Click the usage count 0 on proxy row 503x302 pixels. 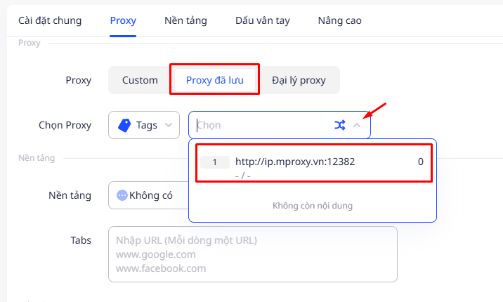tap(420, 162)
